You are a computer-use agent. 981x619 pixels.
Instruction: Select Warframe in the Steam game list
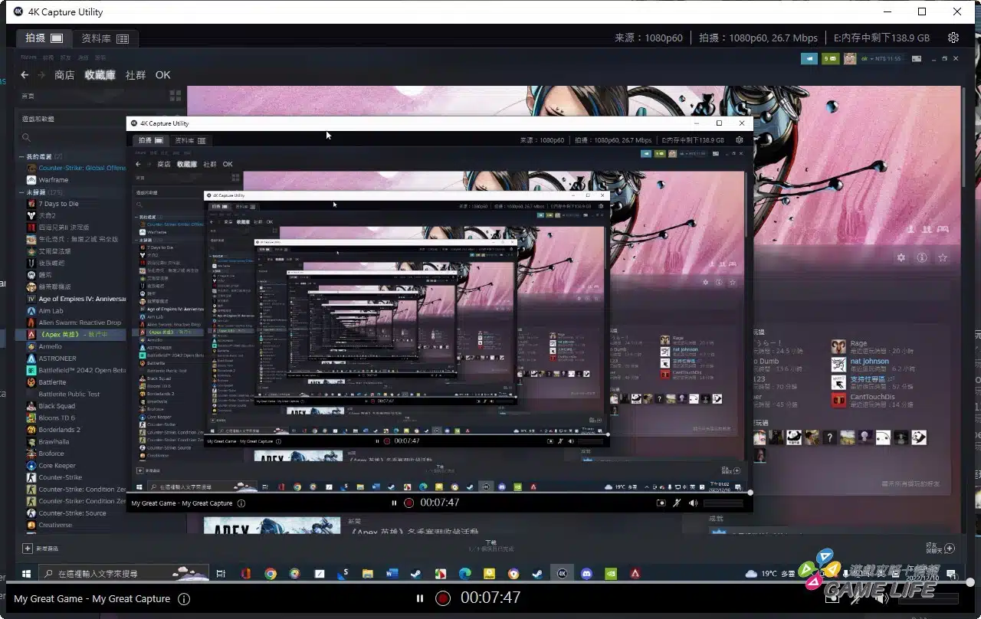coord(54,180)
